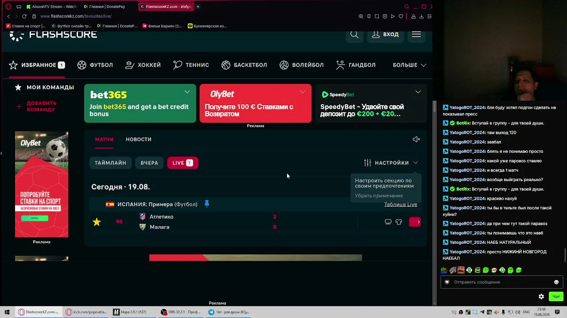Viewport: 567px width, 318px height.
Task: Open the match TV broadcast icon
Action: [x=388, y=222]
